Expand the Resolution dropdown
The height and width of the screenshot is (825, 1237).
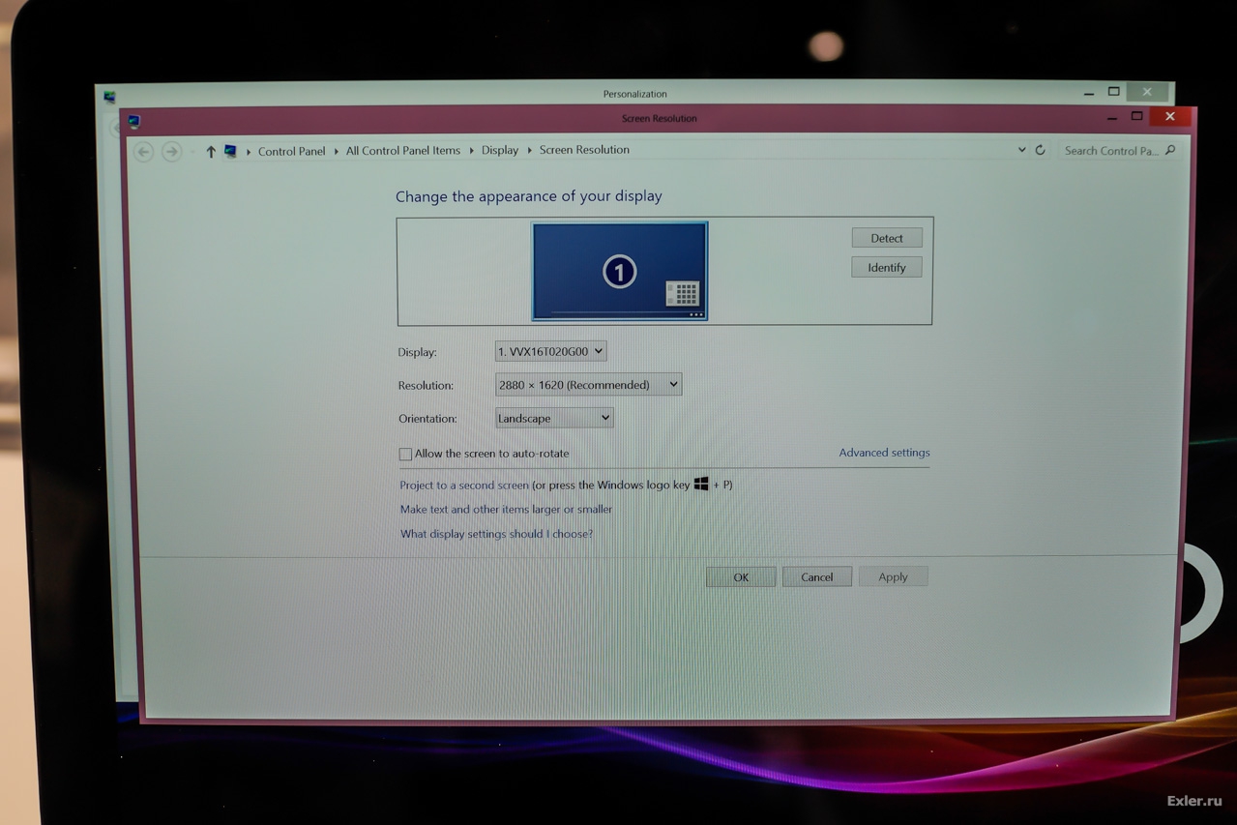pos(588,385)
